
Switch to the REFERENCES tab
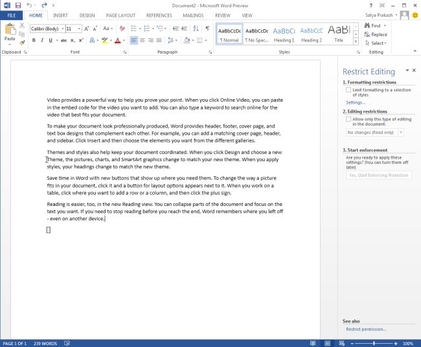click(159, 16)
